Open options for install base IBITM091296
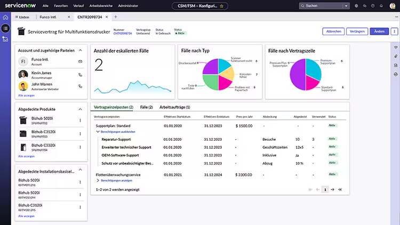 click(81, 182)
